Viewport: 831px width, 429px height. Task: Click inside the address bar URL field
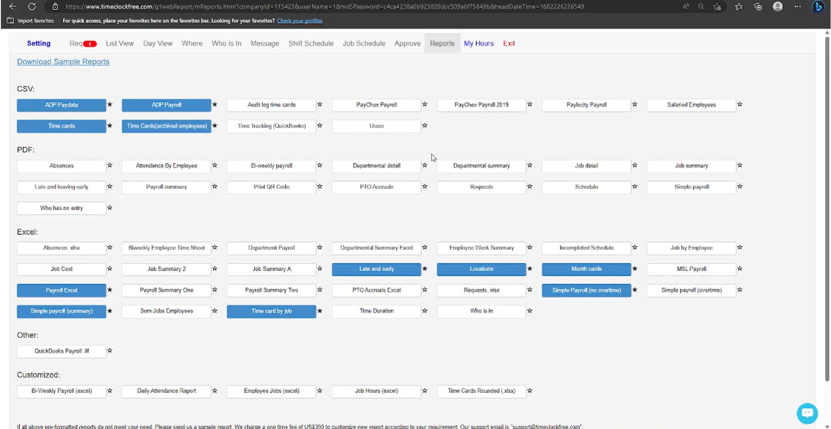point(303,6)
